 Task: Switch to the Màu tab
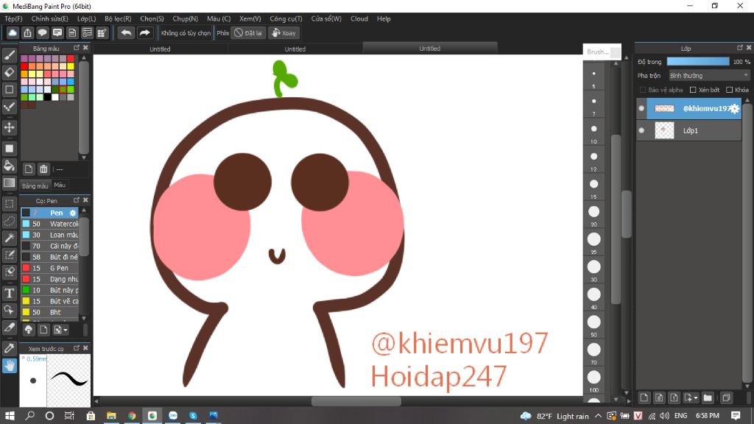60,185
